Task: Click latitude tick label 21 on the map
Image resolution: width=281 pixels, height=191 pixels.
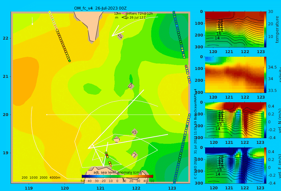Action: [6, 76]
